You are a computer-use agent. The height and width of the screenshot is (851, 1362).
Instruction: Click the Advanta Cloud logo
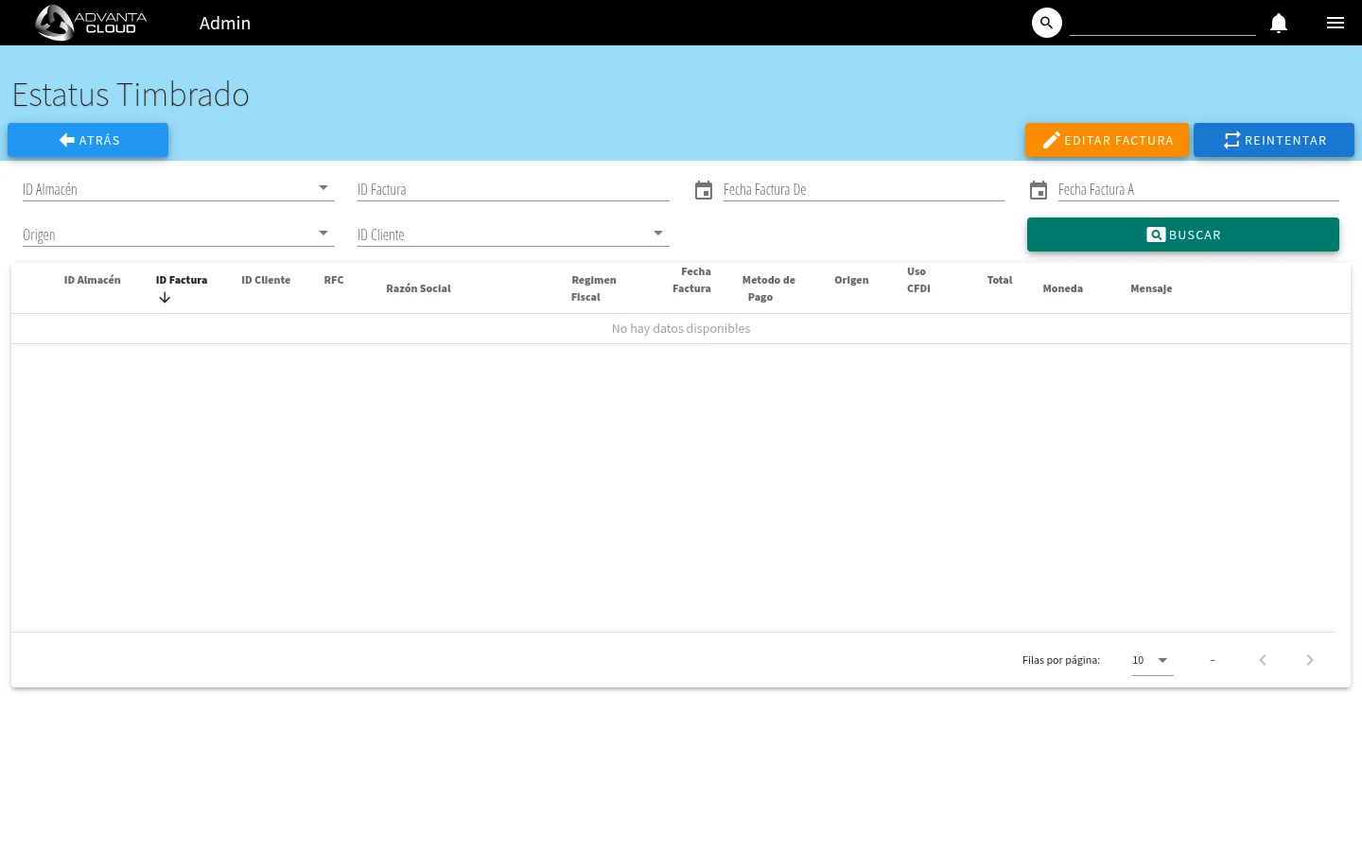(92, 23)
